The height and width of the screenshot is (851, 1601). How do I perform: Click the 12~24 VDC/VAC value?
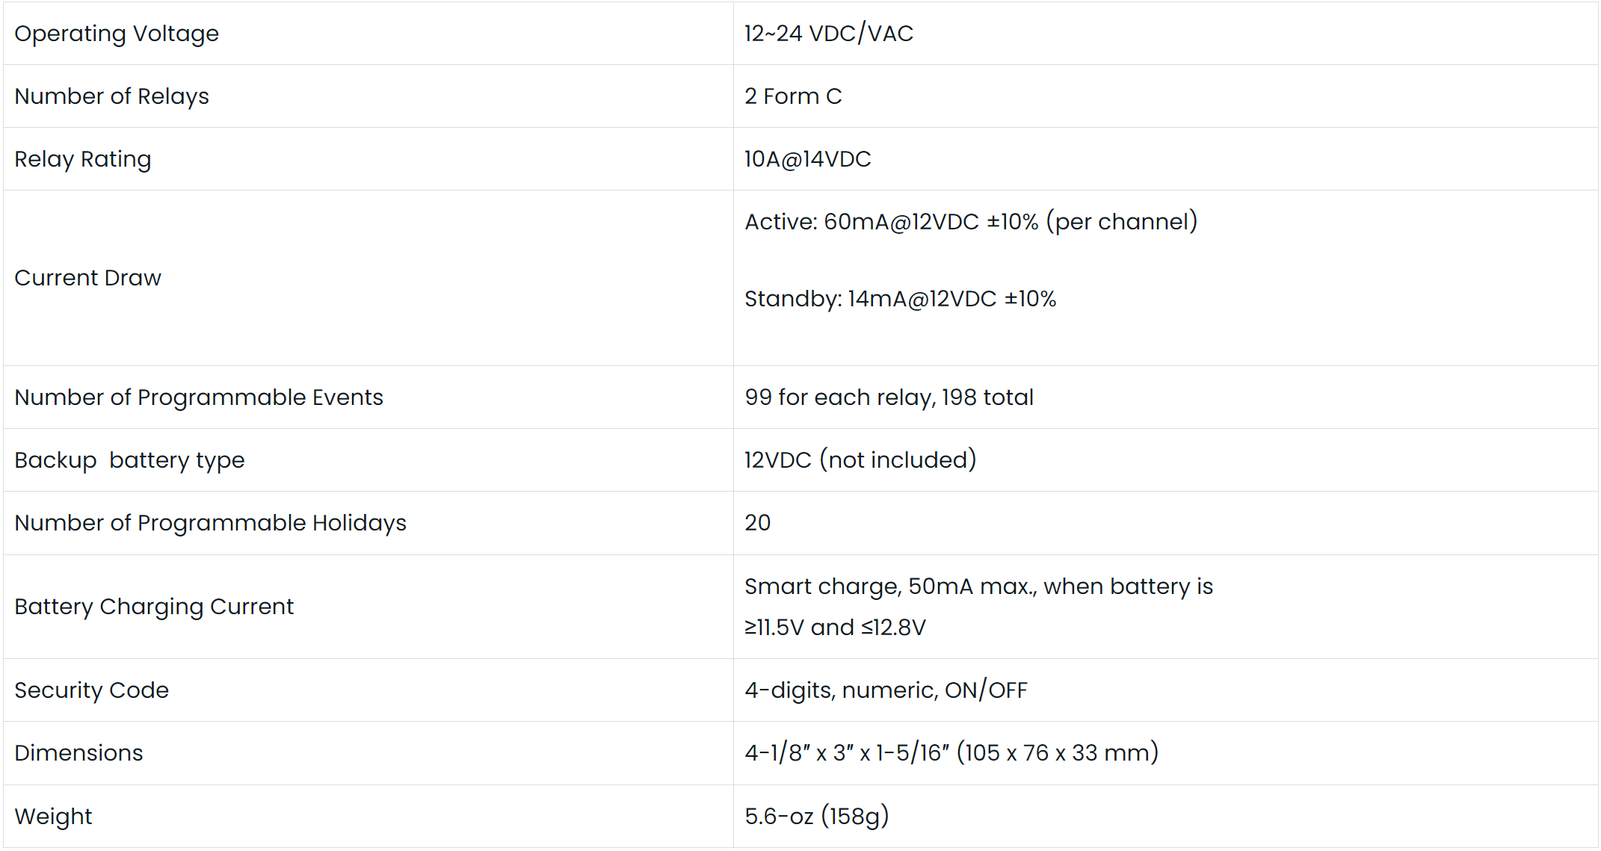(x=828, y=34)
